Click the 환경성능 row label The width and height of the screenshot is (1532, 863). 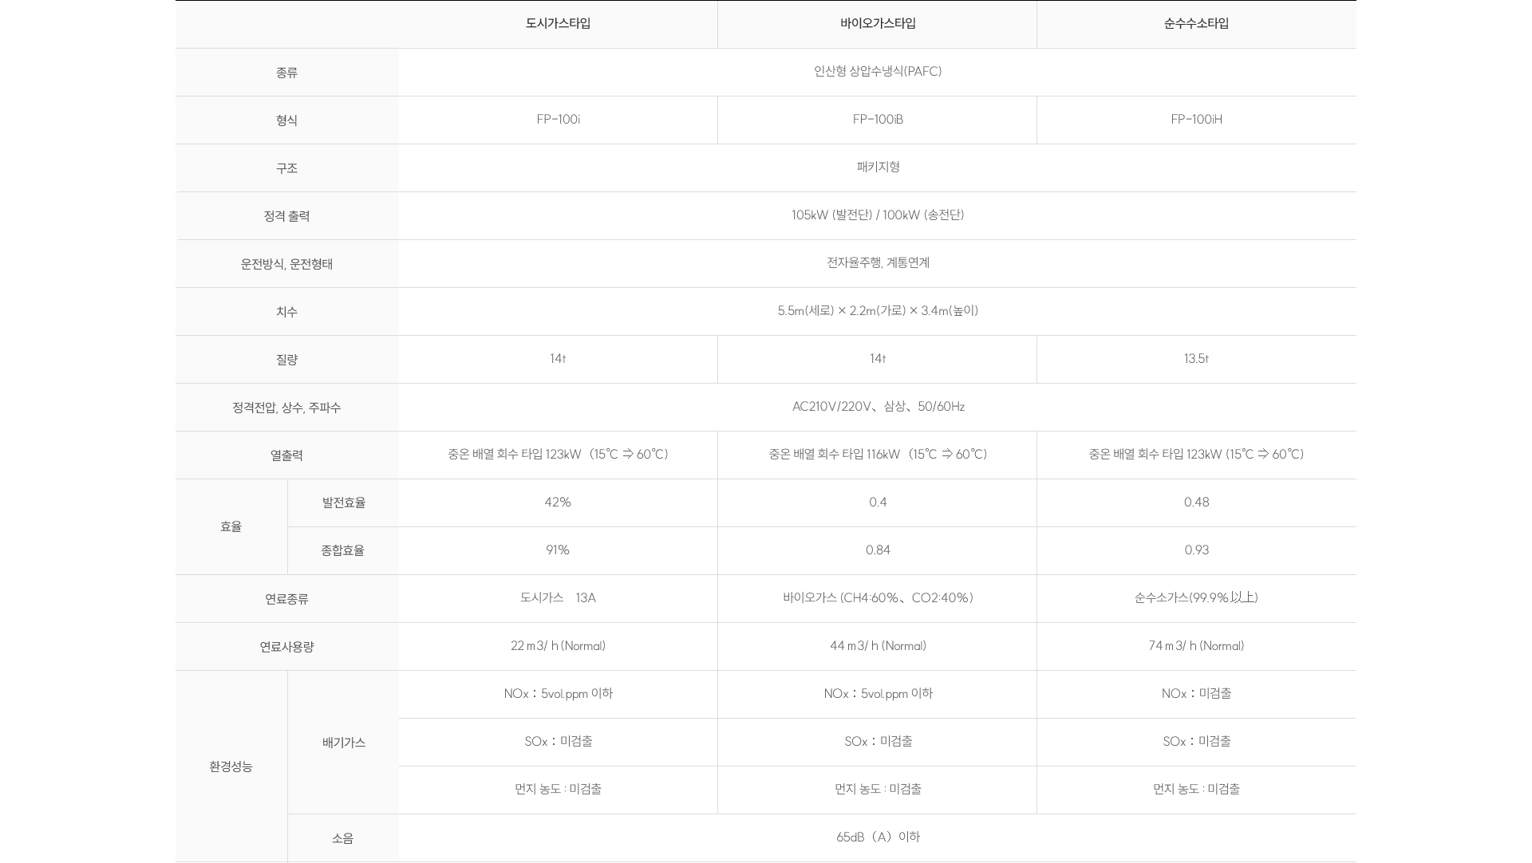(231, 766)
